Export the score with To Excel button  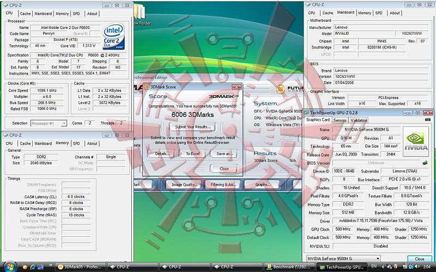coord(193,154)
